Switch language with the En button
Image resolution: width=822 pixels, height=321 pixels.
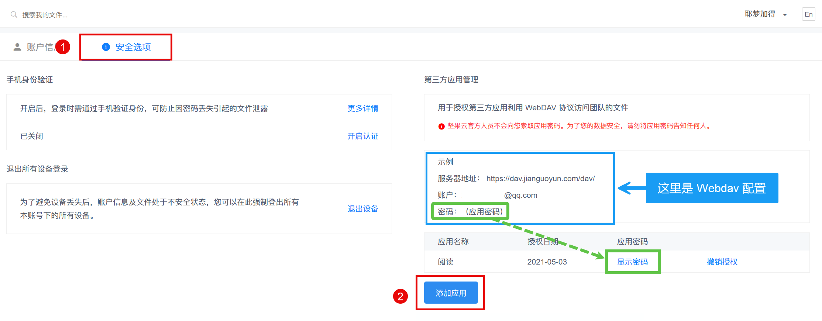coord(808,14)
